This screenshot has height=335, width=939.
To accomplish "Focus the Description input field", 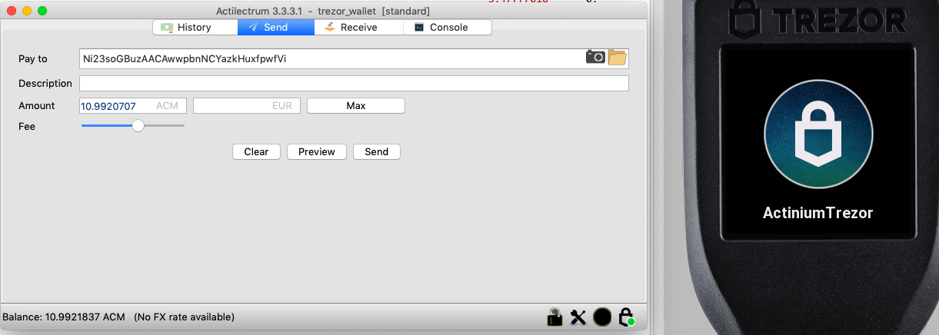I will (x=354, y=83).
